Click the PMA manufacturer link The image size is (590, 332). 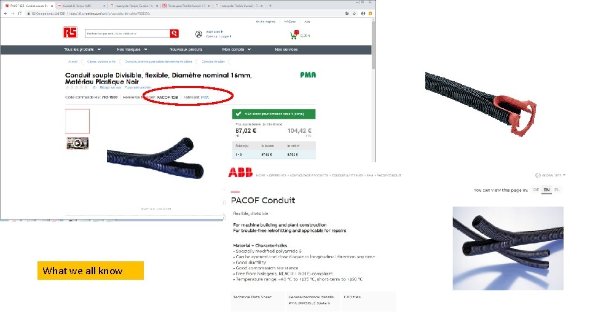coord(205,97)
